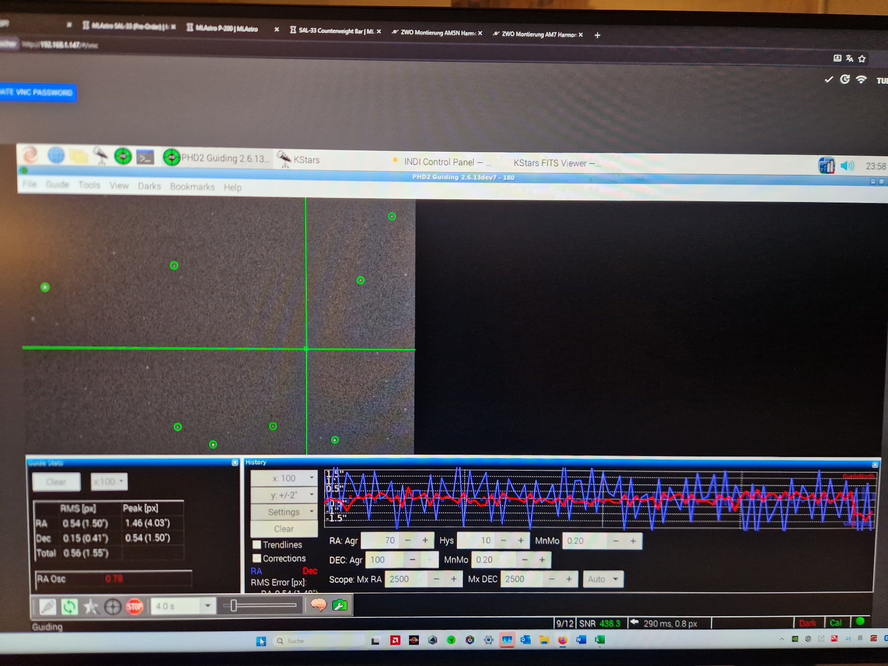Click the speaker volume icon in panel
The width and height of the screenshot is (888, 666).
pyautogui.click(x=847, y=166)
